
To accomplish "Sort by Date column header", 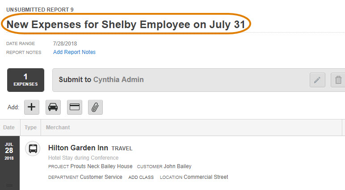I will pyautogui.click(x=9, y=128).
